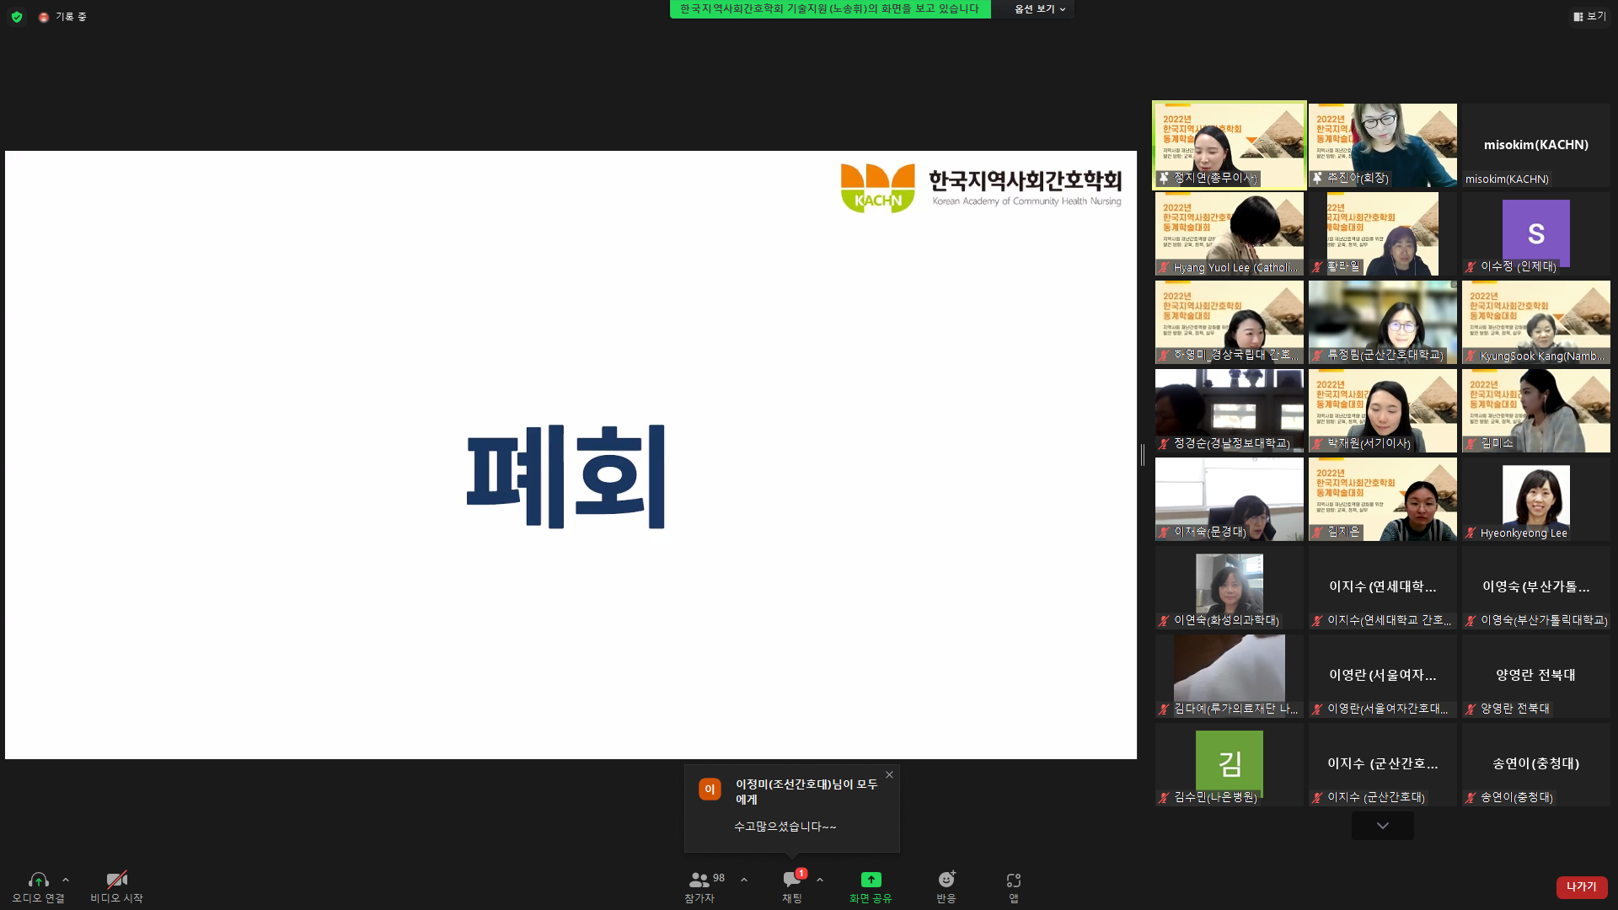Screen dimensions: 1618x910
Task: Select the Hyeonkyeong Lee video thumbnail
Action: (1536, 499)
